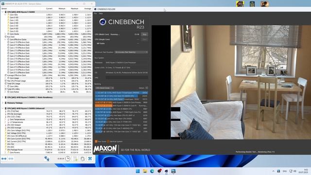The image size is (311, 175).
Task: Expand the C-State Residency sensor group
Action: (2, 97)
